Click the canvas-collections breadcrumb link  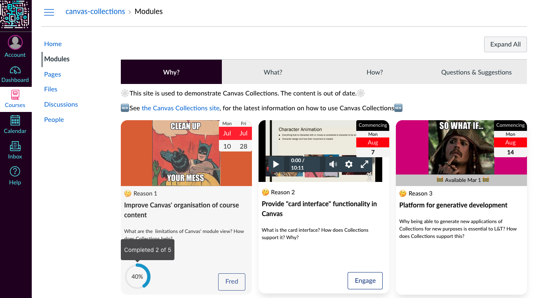[x=95, y=12]
